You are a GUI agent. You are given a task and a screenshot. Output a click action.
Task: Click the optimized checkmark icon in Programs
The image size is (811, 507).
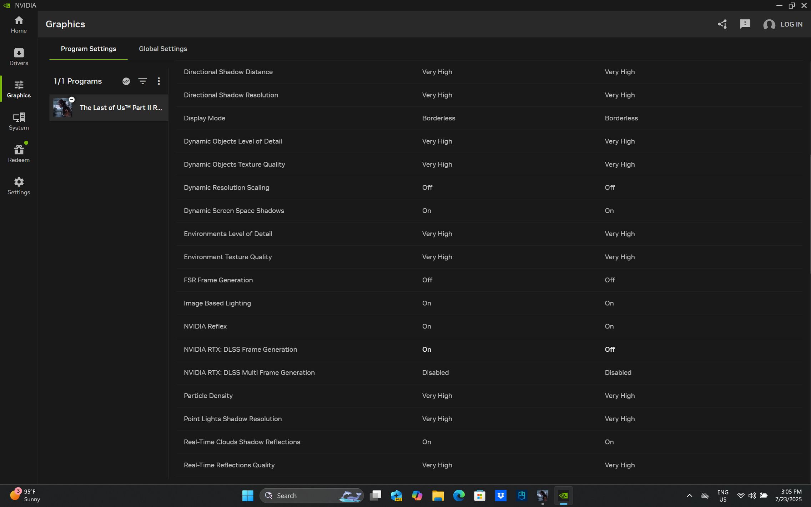(x=126, y=81)
